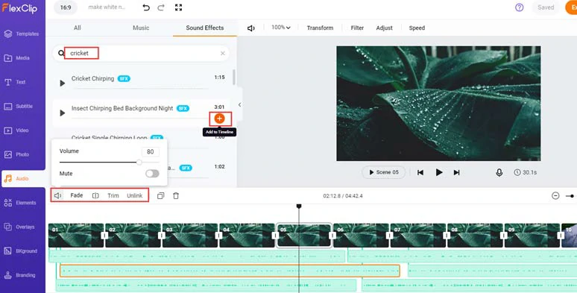Open the Filter option
Viewport: 577px width, 293px height.
point(357,28)
